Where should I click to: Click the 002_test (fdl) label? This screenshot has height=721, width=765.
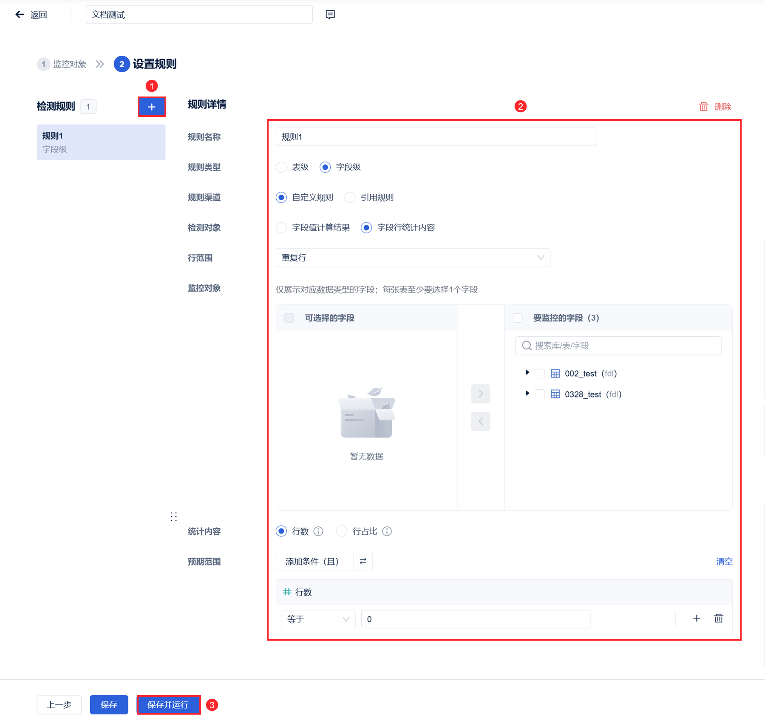pyautogui.click(x=591, y=374)
